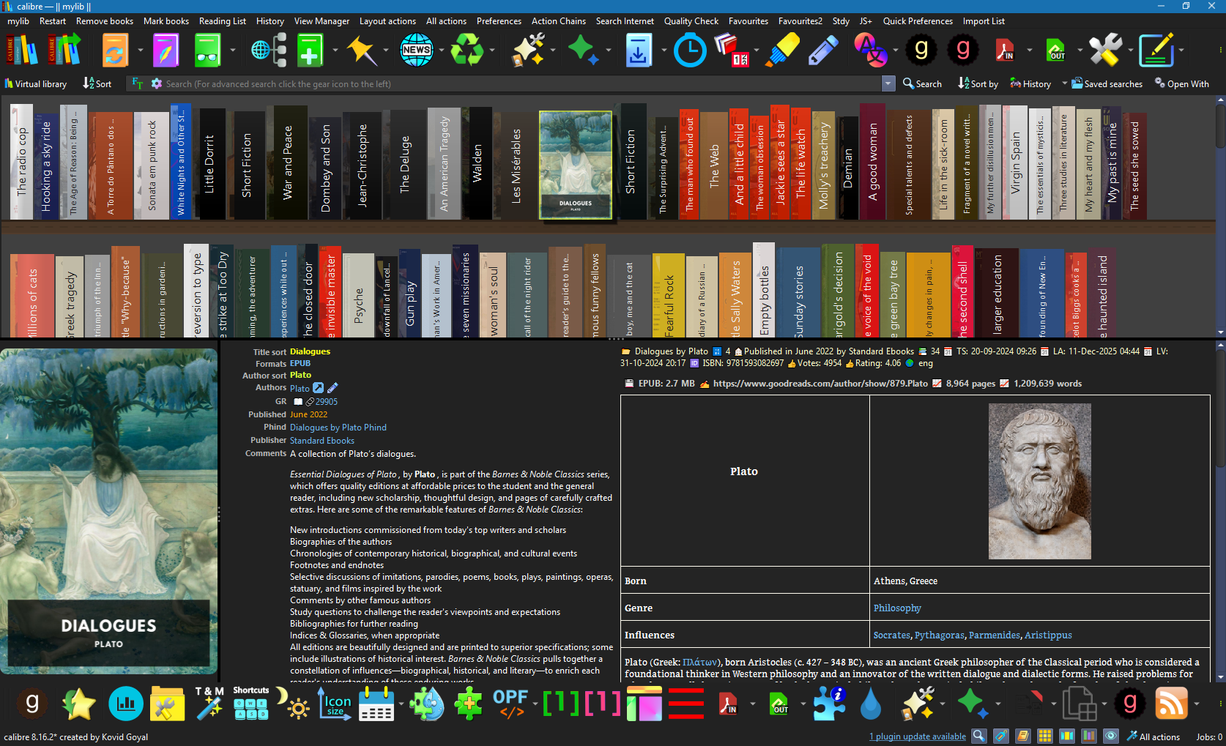1226x746 pixels.
Task: Click the Saved searches button
Action: (1107, 83)
